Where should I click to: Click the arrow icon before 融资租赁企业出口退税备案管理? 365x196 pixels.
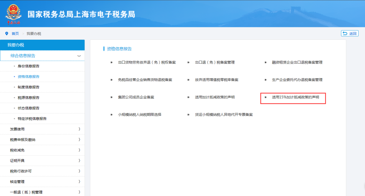tap(266, 62)
